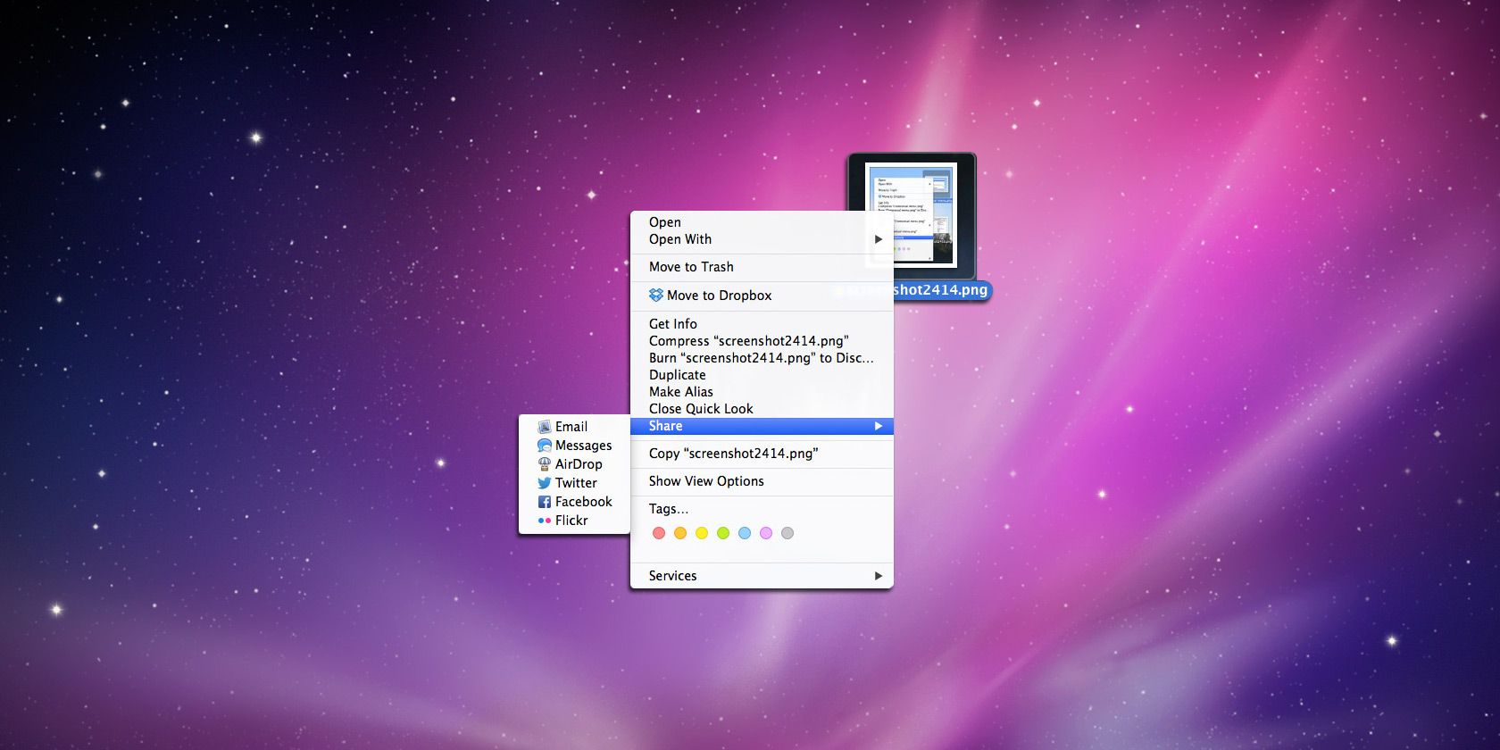Apply the red tag color
1500x750 pixels.
[x=659, y=533]
